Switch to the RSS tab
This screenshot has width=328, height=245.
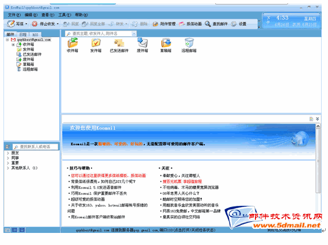click(x=35, y=35)
